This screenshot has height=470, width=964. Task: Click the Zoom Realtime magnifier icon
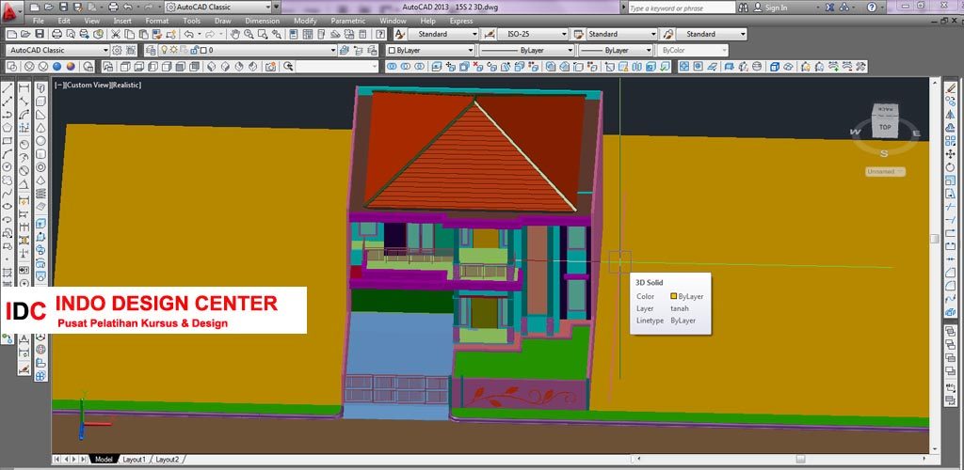click(x=249, y=35)
